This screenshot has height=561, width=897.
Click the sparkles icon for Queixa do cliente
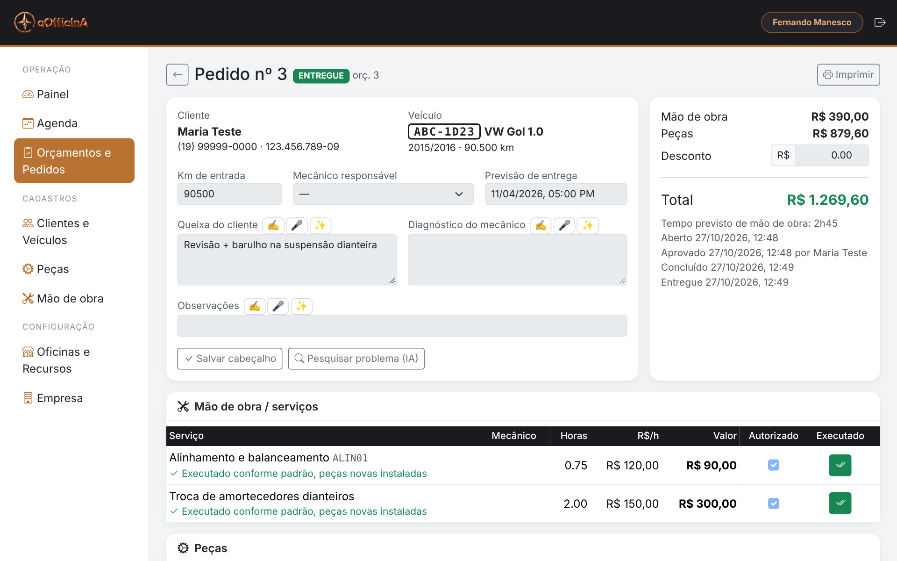tap(320, 225)
